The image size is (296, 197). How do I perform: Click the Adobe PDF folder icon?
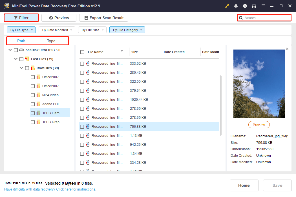coord(38,104)
